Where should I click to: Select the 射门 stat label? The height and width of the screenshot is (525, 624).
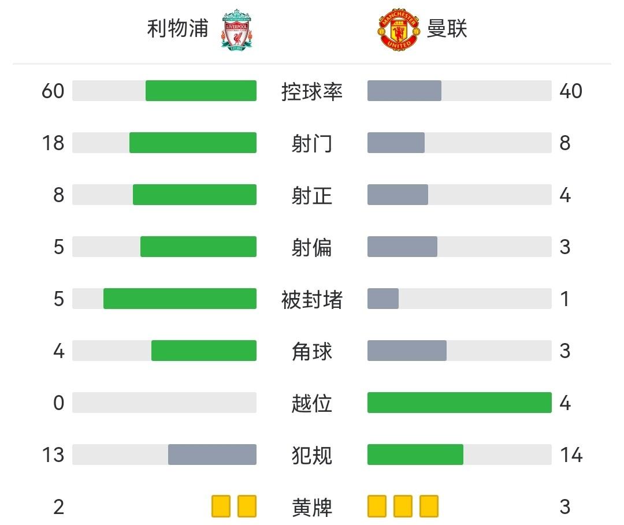click(312, 143)
